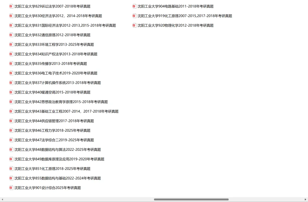The width and height of the screenshot is (308, 202).
Task: Select file name 沈阳工业大学837计算机操作系统2013-2018年考研真题
Action: click(58, 83)
